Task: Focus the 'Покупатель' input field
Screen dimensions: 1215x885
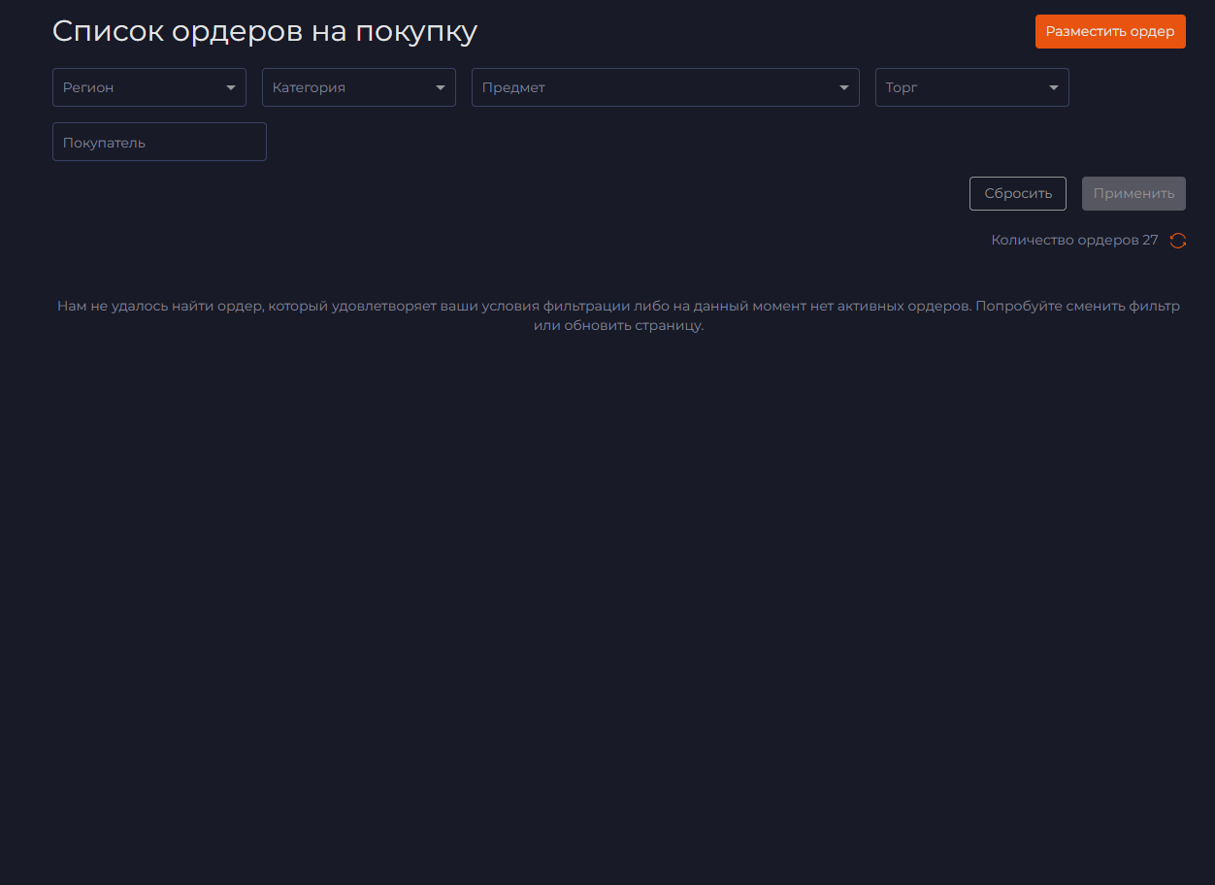Action: (159, 142)
